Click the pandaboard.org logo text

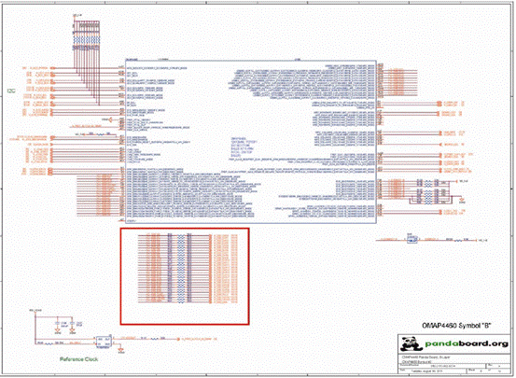467,343
